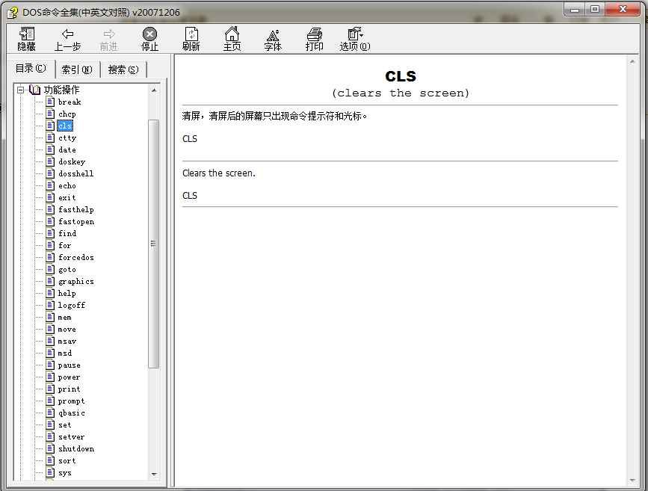Open the prompt topic

[71, 401]
